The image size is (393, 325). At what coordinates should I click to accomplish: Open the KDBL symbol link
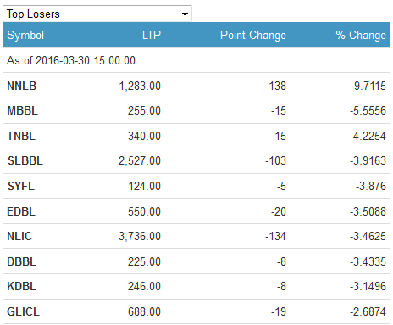coord(22,286)
